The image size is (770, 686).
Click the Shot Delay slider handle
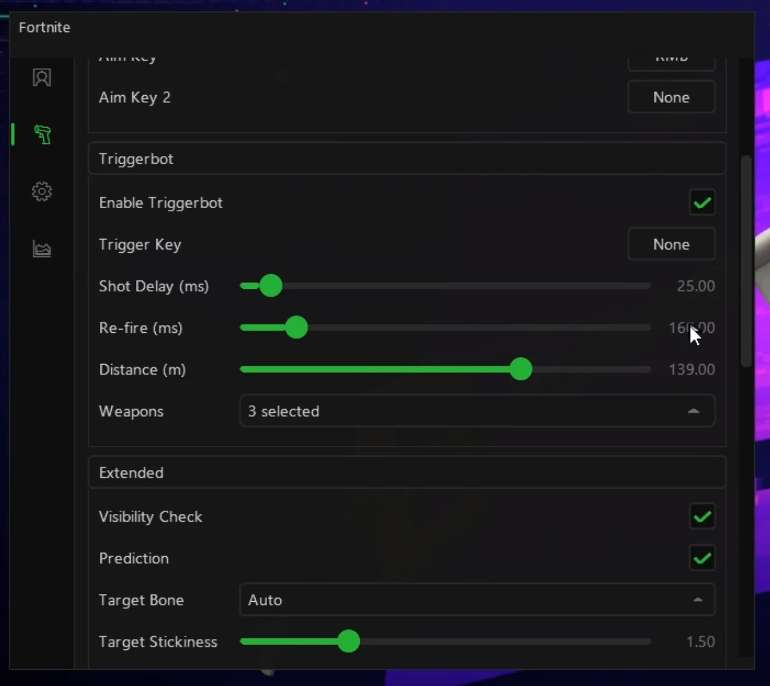point(271,286)
